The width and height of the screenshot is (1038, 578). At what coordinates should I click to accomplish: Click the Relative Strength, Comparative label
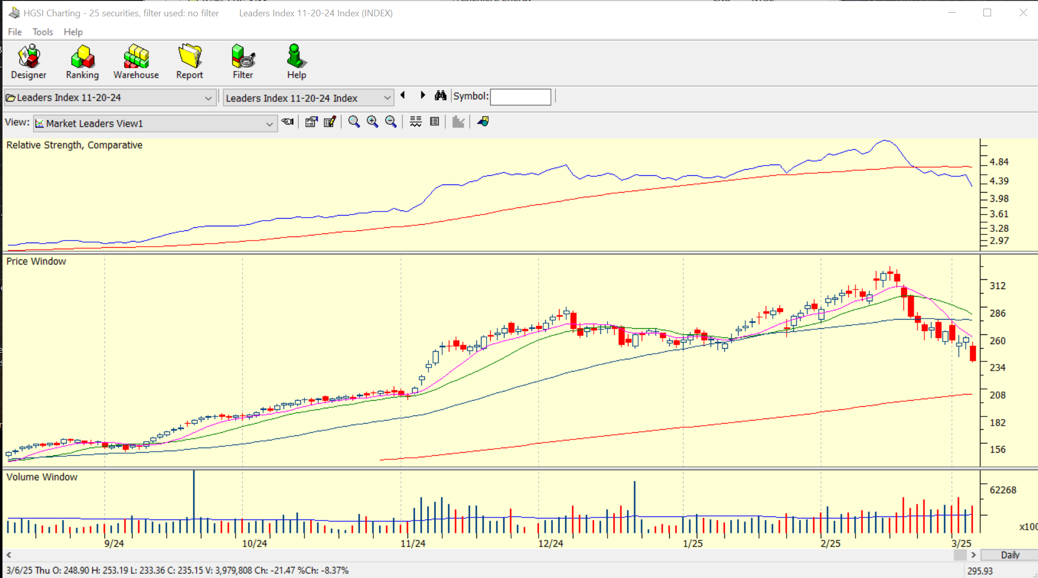74,145
